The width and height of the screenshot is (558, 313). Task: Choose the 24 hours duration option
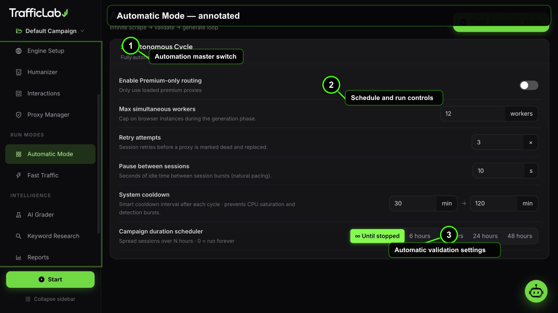pyautogui.click(x=485, y=236)
